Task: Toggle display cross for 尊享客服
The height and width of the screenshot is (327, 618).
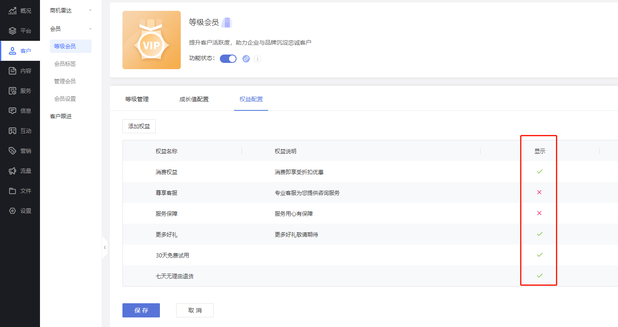Action: 540,192
